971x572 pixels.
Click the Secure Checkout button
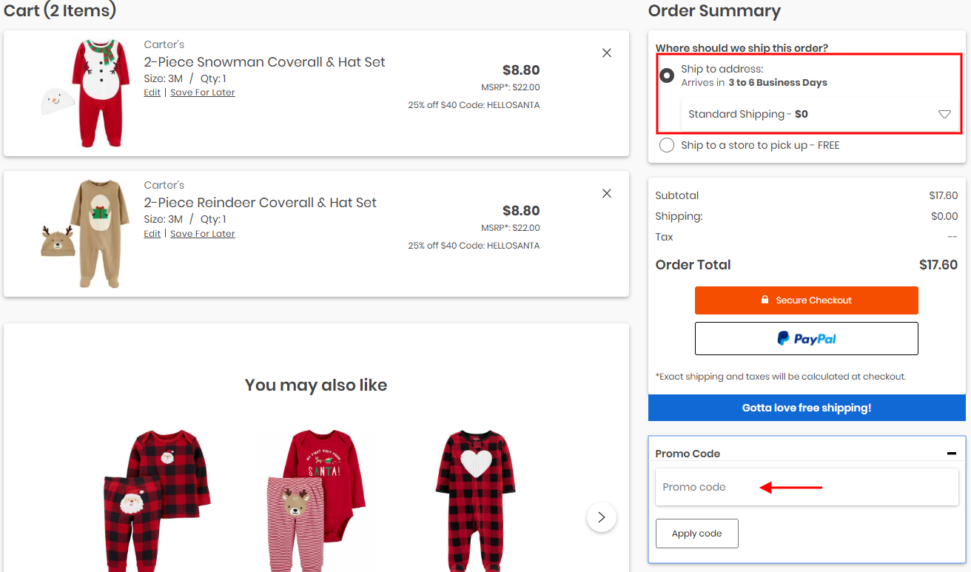(806, 300)
